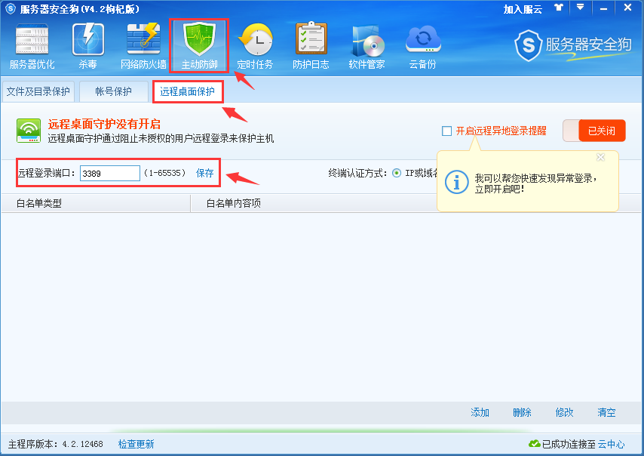
Task: Click the 主程序版本: 4.2.12468 version text
Action: [56, 444]
